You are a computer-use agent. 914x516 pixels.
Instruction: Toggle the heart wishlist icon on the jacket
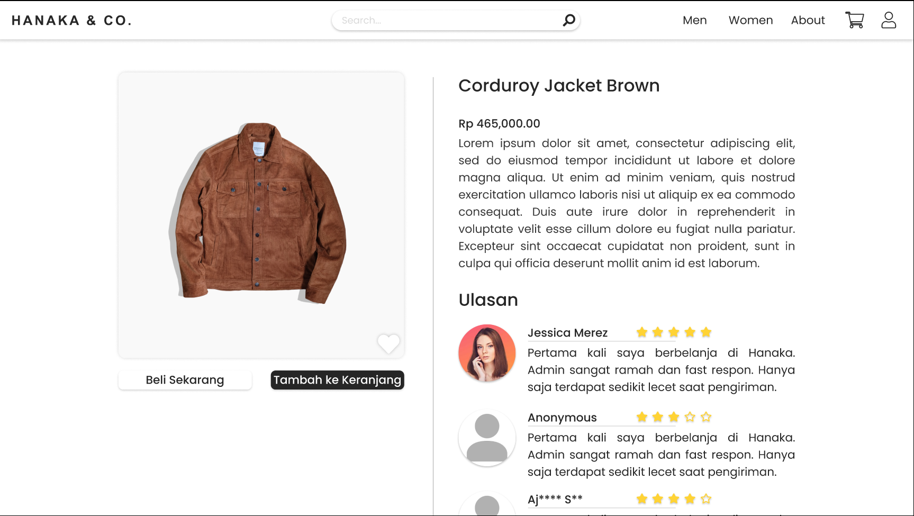click(x=388, y=343)
